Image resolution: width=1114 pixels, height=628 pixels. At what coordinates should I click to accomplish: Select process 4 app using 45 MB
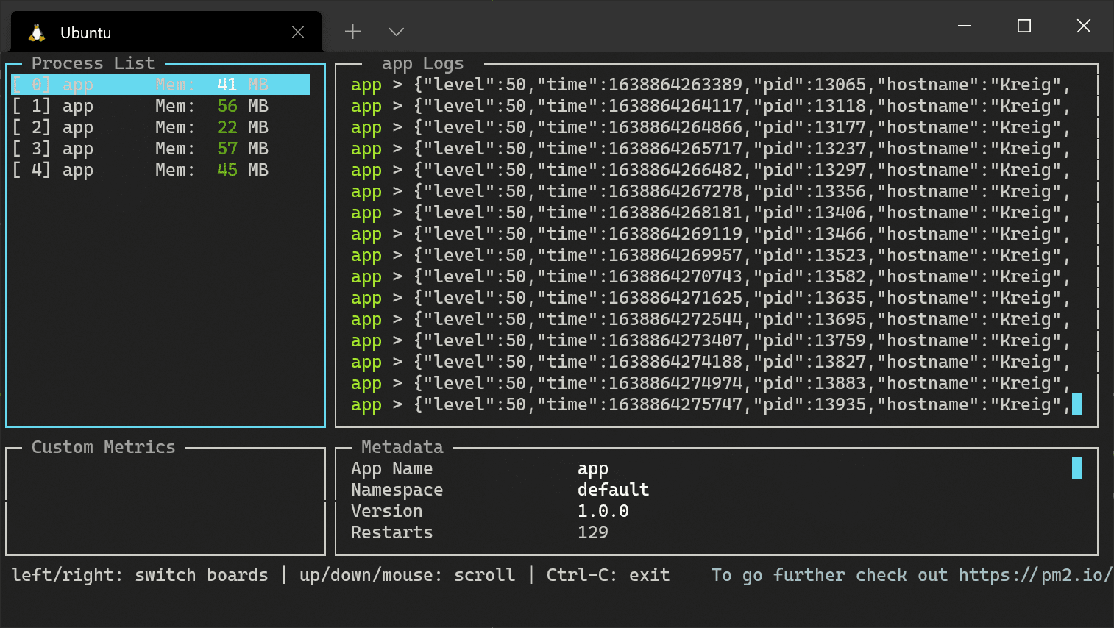[x=140, y=170]
